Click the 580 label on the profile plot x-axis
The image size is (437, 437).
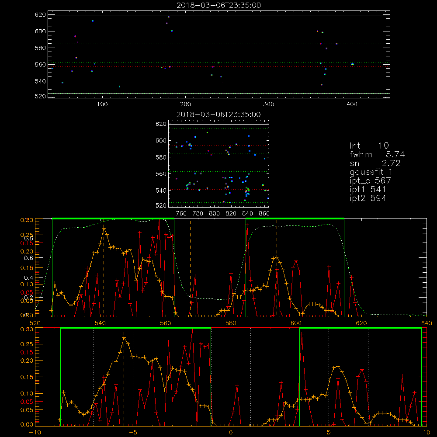pyautogui.click(x=231, y=323)
